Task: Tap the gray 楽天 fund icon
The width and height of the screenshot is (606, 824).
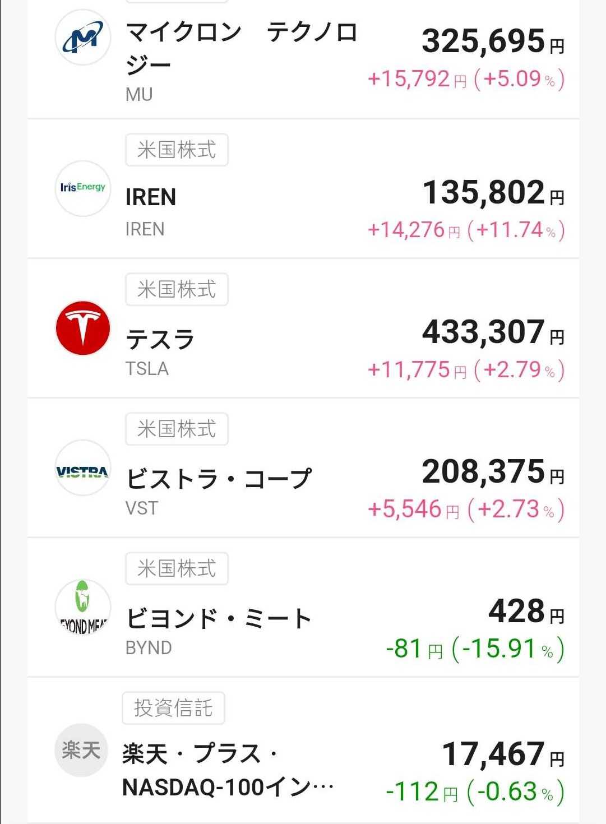Action: 81,749
